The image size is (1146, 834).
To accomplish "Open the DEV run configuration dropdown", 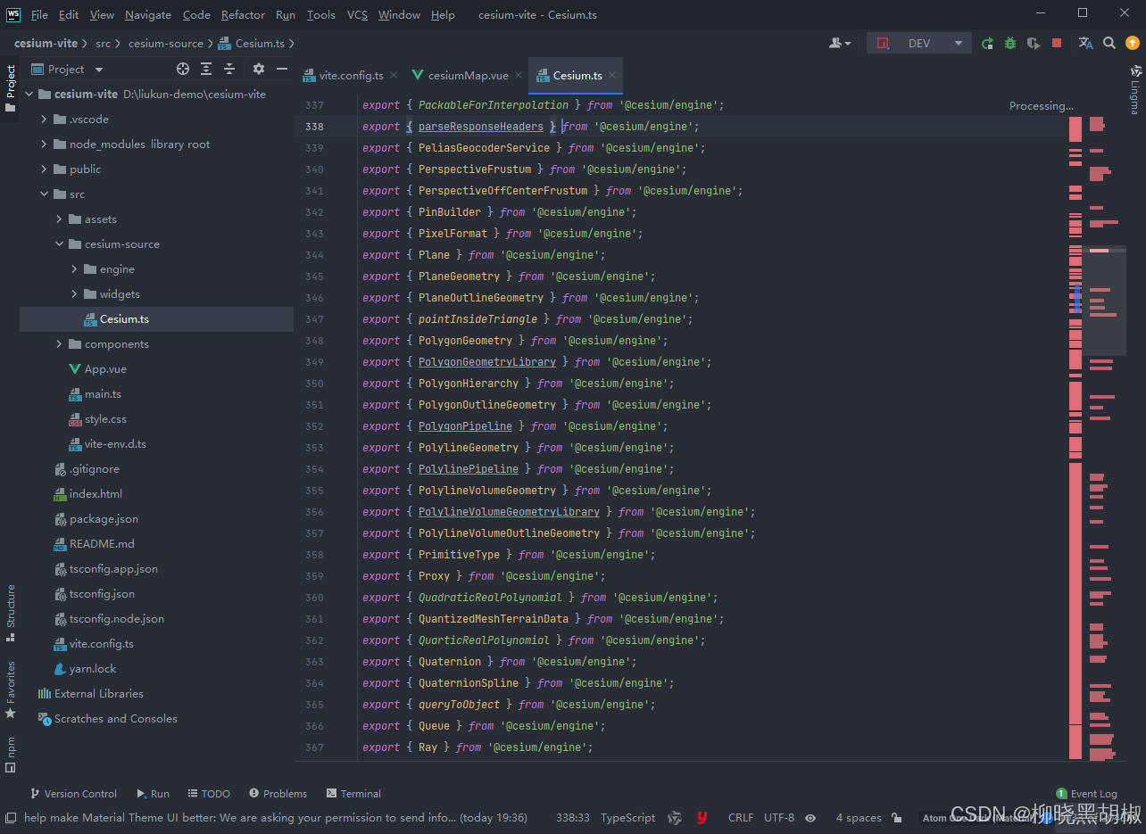I will pyautogui.click(x=919, y=43).
